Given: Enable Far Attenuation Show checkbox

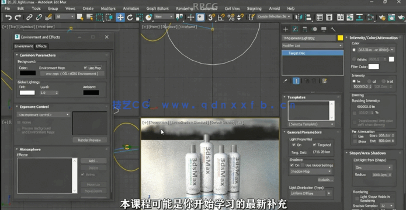Looking at the screenshot, I should pos(355,141).
